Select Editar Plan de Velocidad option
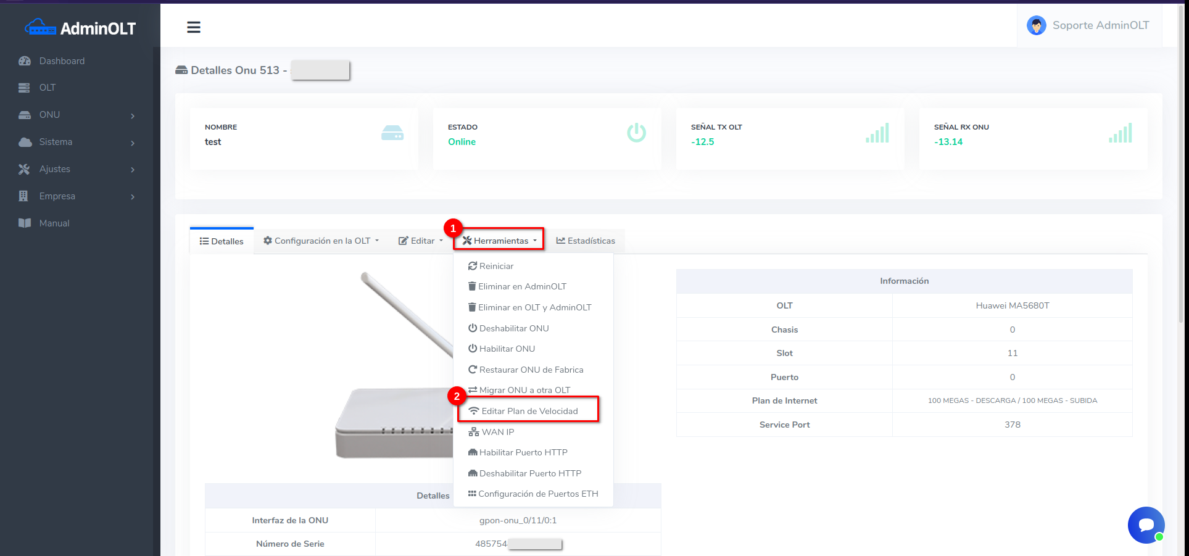The image size is (1189, 556). click(x=529, y=411)
